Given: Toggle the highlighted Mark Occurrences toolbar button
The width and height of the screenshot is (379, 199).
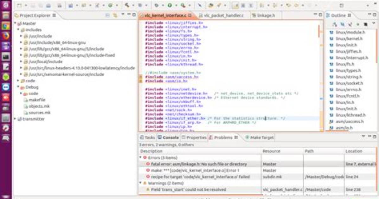Looking at the screenshot, I should [x=235, y=5].
